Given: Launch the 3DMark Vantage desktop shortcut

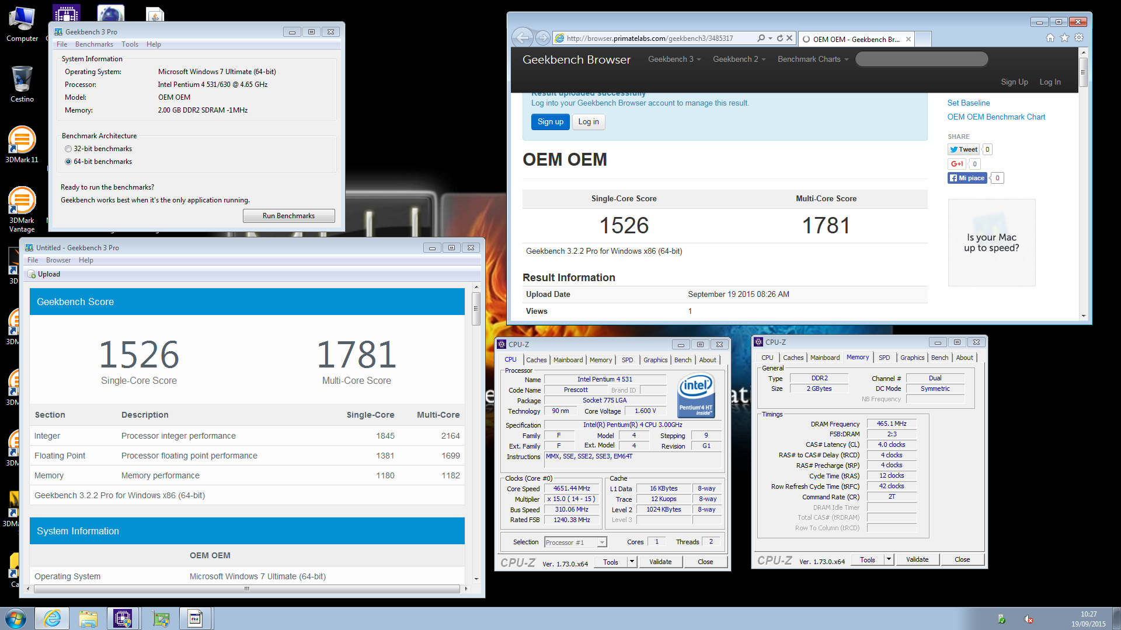Looking at the screenshot, I should (22, 209).
